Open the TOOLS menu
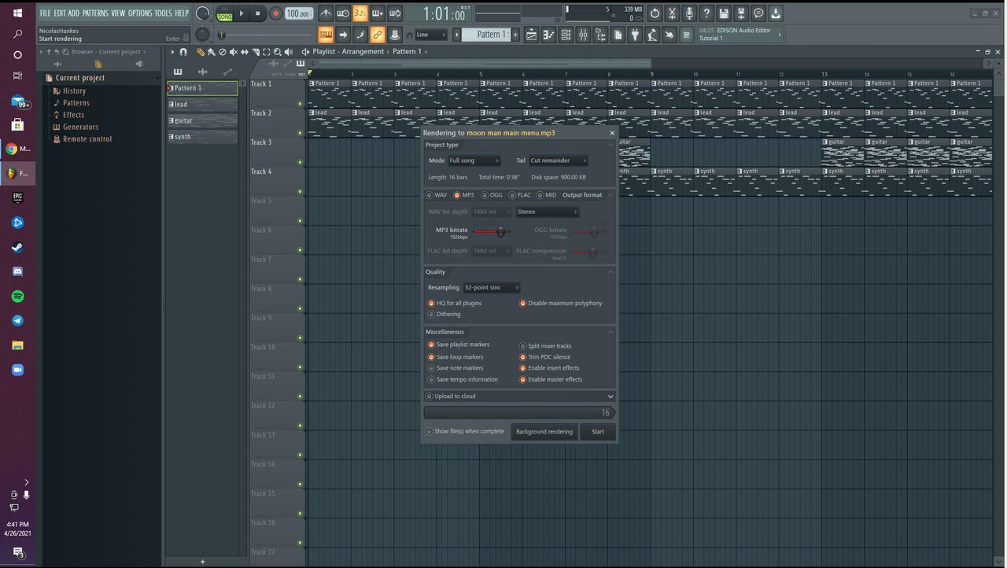Viewport: 1007px width, 568px height. pyautogui.click(x=163, y=13)
